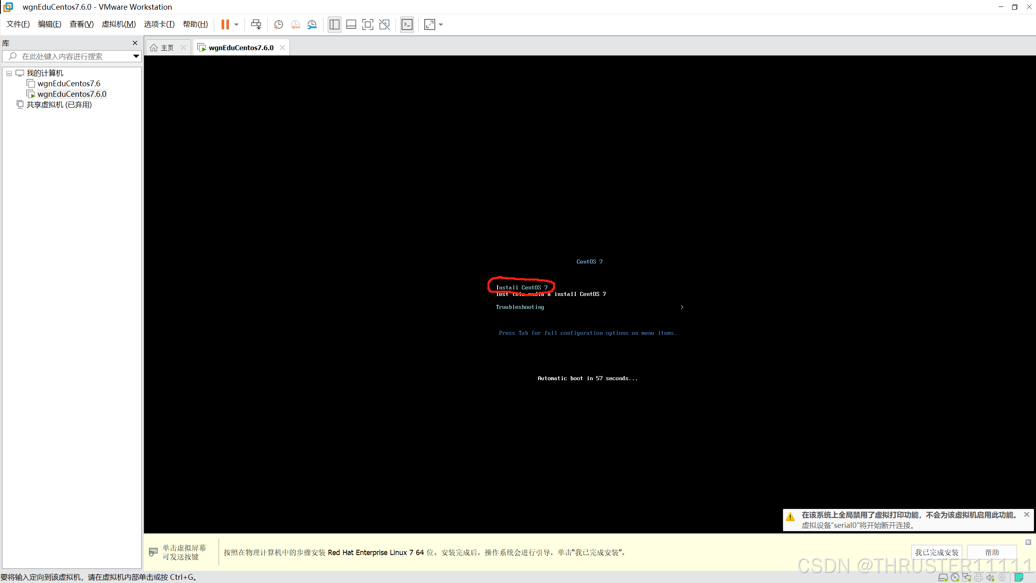Select Install CentOS 7 boot option
Screen dimensions: 1036x583
(521, 287)
